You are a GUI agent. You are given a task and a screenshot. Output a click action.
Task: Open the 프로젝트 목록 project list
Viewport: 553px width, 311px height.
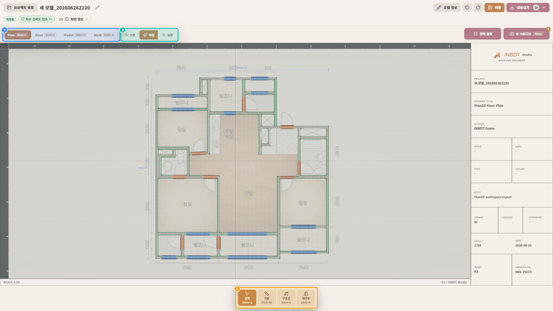tap(20, 7)
